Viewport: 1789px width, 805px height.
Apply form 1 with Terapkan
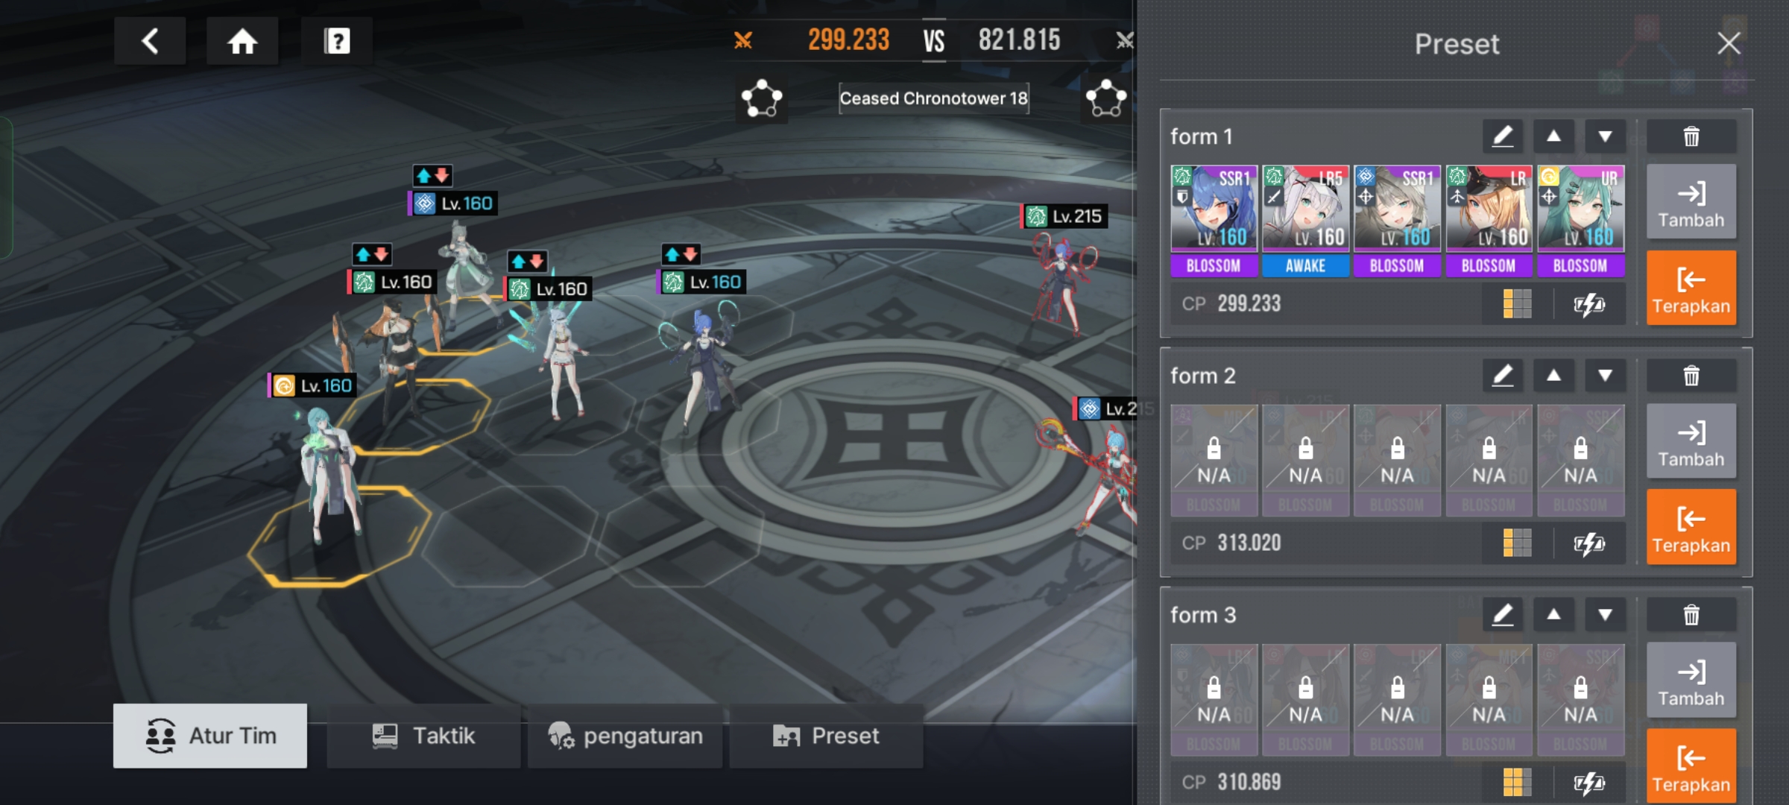coord(1691,288)
